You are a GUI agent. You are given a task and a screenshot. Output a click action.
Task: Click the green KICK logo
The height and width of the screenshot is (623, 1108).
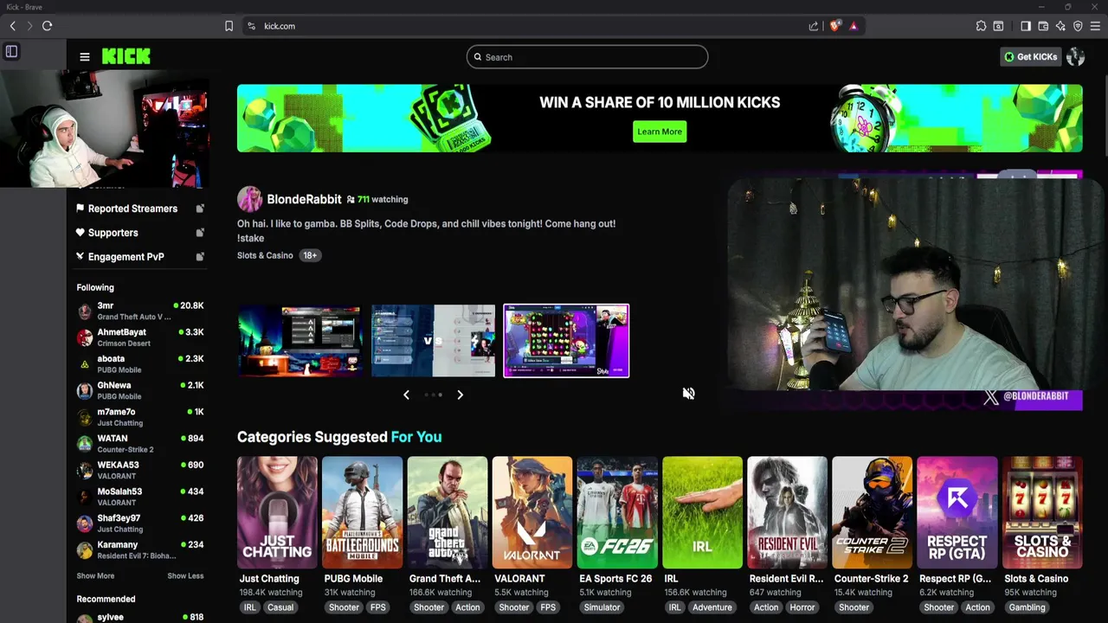point(126,56)
